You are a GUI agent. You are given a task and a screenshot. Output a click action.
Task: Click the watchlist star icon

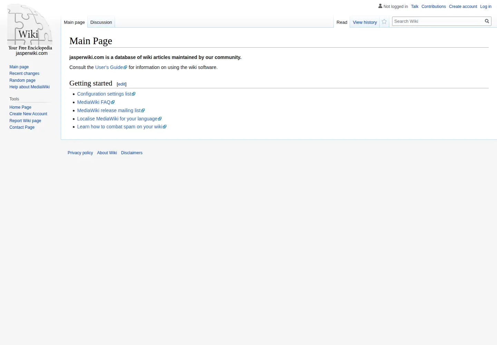pos(384,21)
